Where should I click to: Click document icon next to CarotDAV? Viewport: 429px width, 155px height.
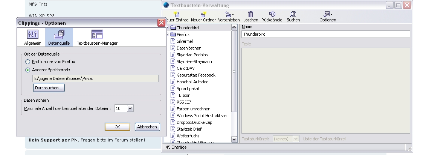(173, 68)
